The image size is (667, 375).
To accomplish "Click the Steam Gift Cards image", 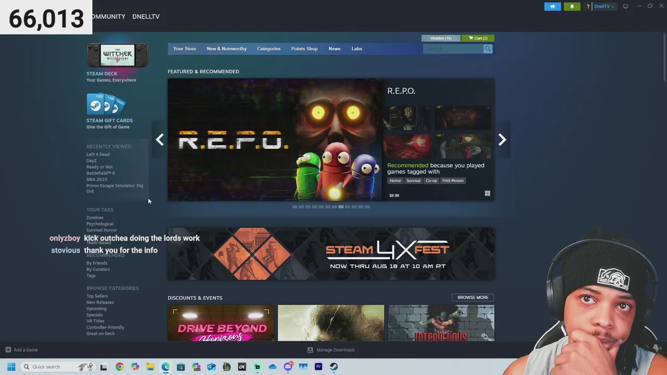I will coord(106,104).
